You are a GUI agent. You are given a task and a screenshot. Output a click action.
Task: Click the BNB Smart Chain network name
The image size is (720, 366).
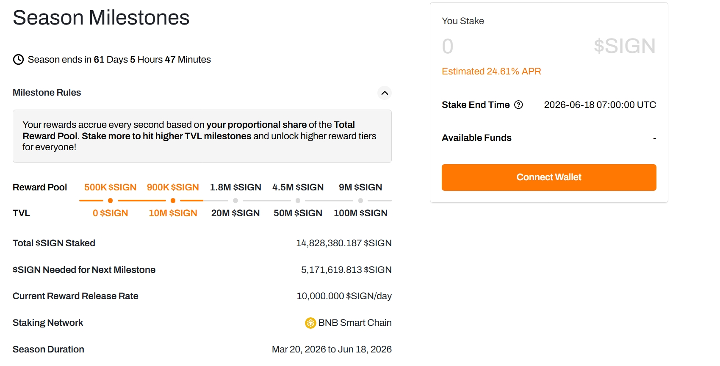(x=355, y=323)
